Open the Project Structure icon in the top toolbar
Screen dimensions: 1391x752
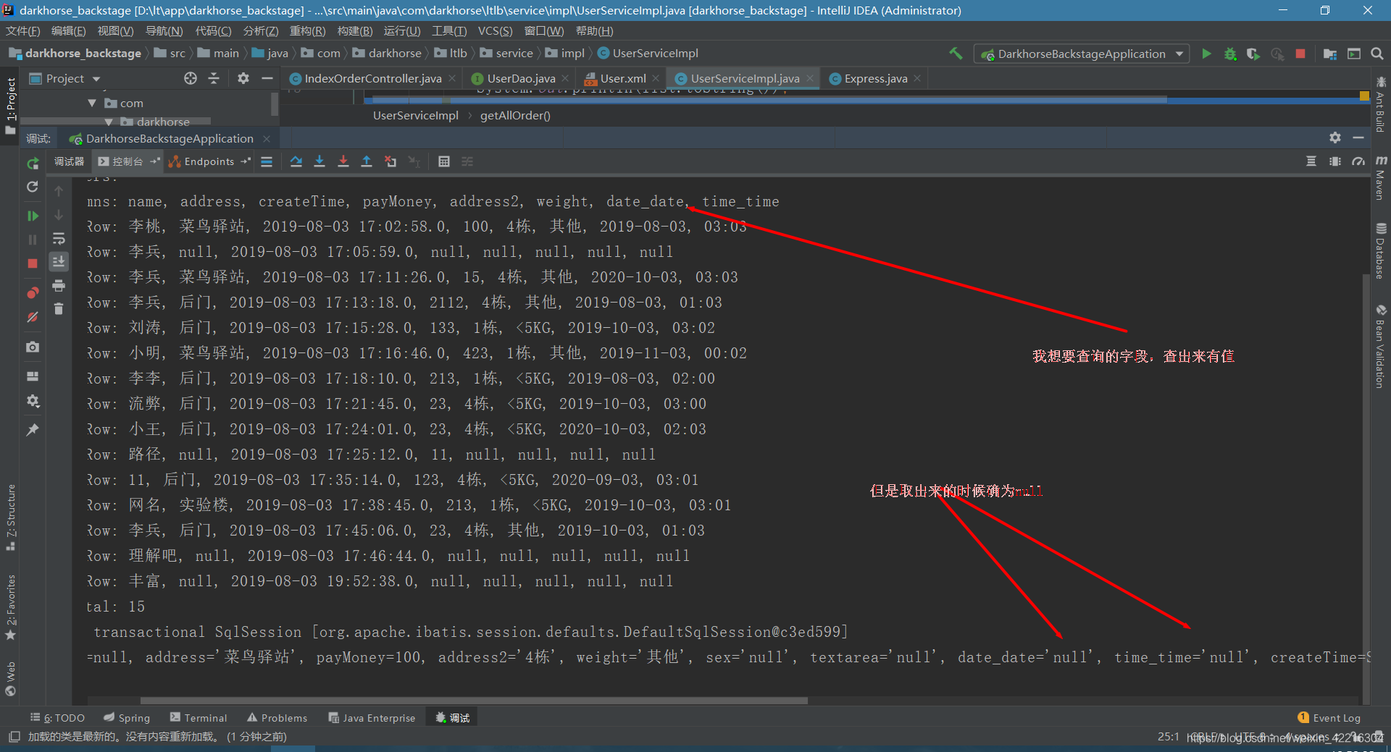pyautogui.click(x=1330, y=54)
